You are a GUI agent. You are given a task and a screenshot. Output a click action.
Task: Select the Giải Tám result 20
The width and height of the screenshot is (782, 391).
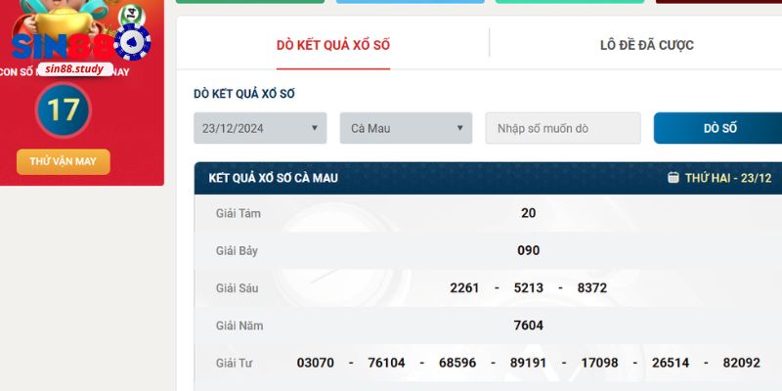point(528,213)
